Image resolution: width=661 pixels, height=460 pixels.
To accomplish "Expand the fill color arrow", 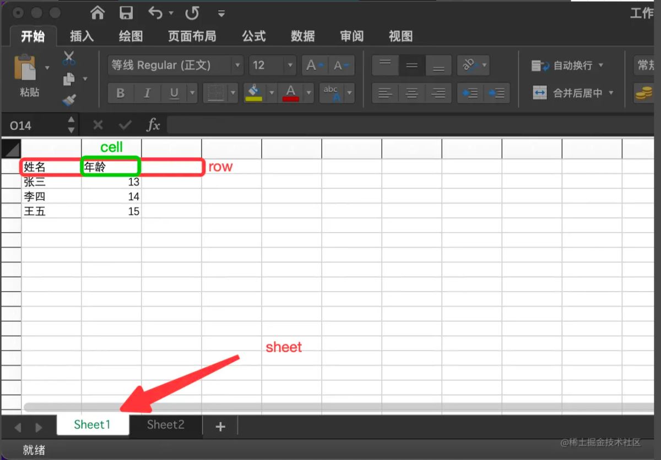I will click(x=271, y=93).
